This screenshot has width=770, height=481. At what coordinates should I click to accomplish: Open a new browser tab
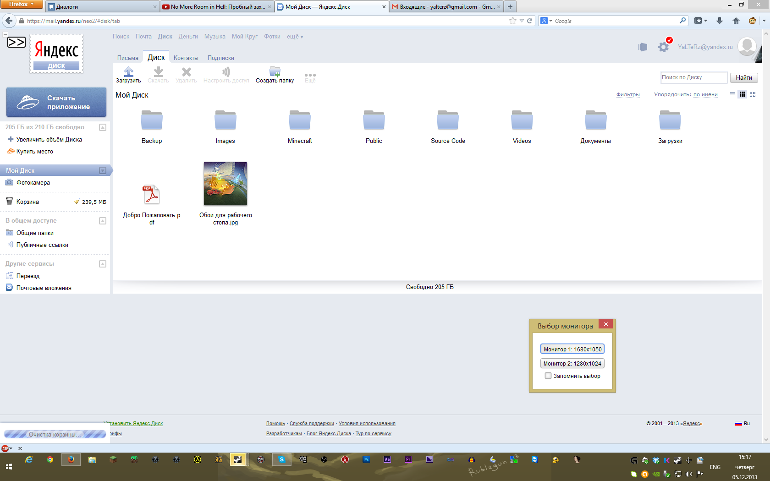click(x=510, y=6)
